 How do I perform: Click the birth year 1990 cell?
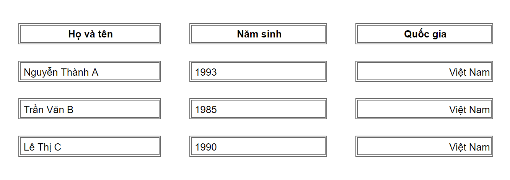(258, 146)
